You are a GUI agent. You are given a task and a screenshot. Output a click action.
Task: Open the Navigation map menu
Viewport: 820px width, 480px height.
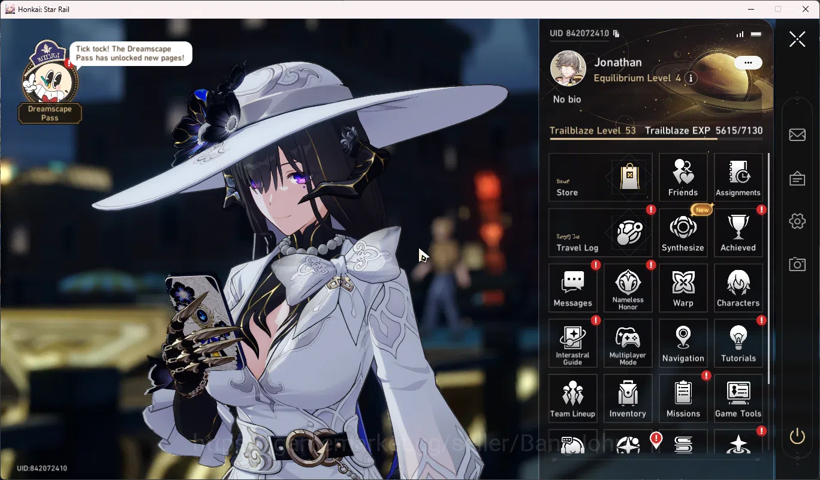click(x=683, y=343)
